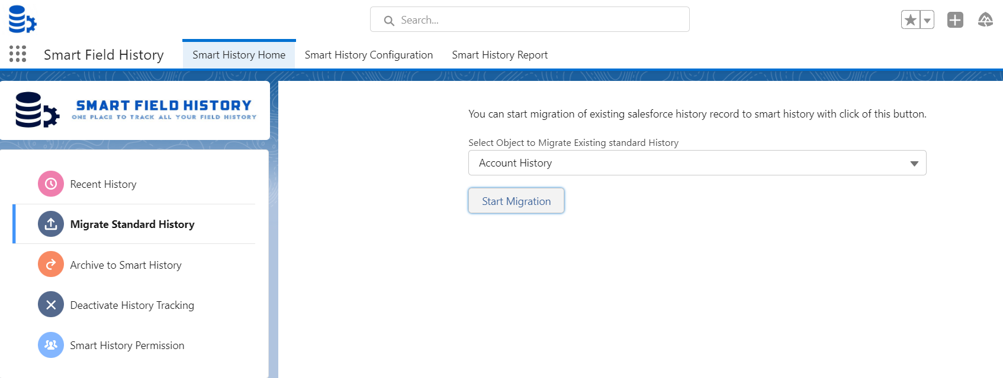1003x378 pixels.
Task: Click the database gear app logo
Action: [x=22, y=19]
